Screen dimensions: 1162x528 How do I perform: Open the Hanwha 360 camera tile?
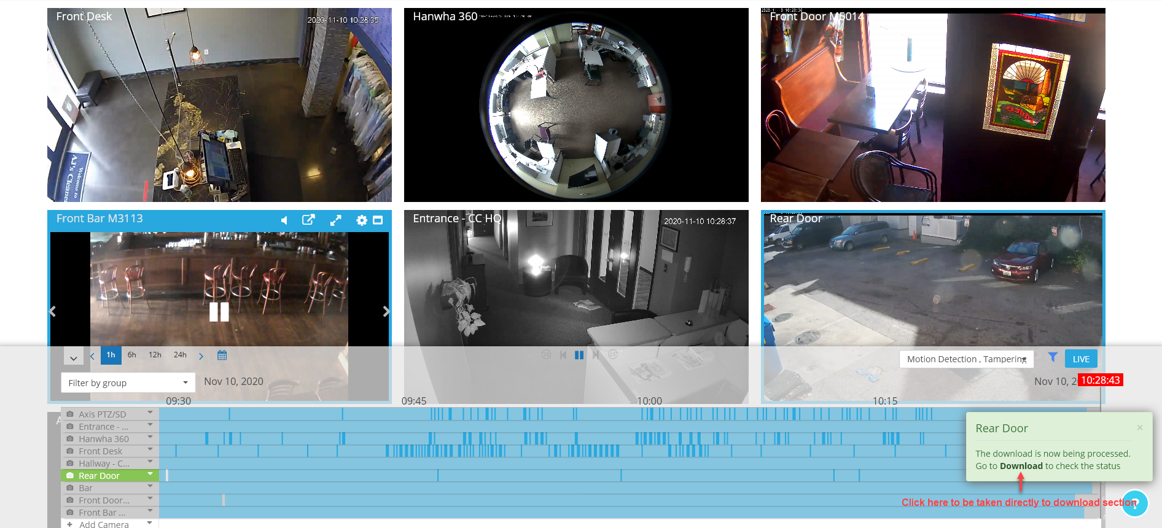pos(576,105)
